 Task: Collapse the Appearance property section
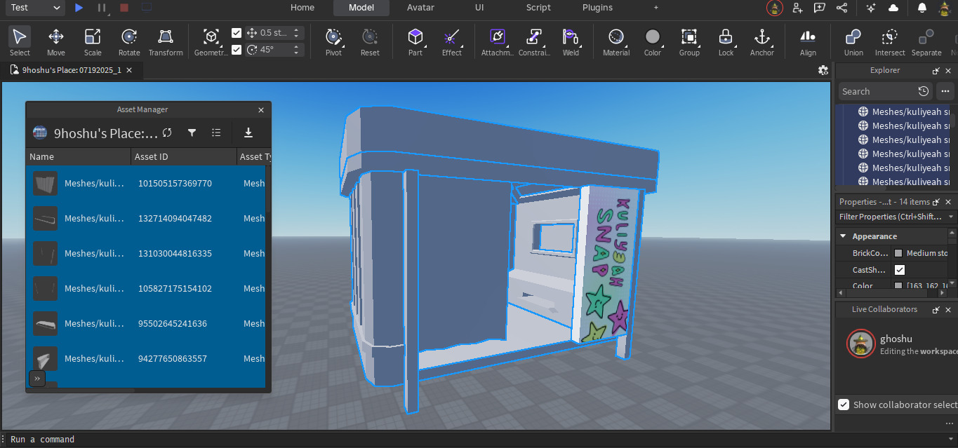(842, 236)
